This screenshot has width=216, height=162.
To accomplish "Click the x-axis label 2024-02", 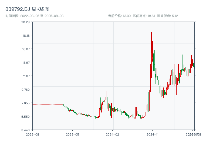I will tap(112, 134).
